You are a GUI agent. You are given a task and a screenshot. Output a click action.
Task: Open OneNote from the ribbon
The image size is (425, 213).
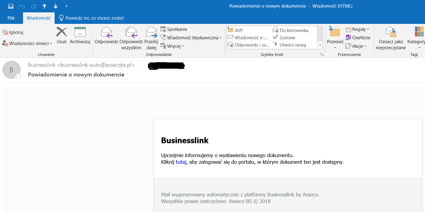click(x=358, y=38)
